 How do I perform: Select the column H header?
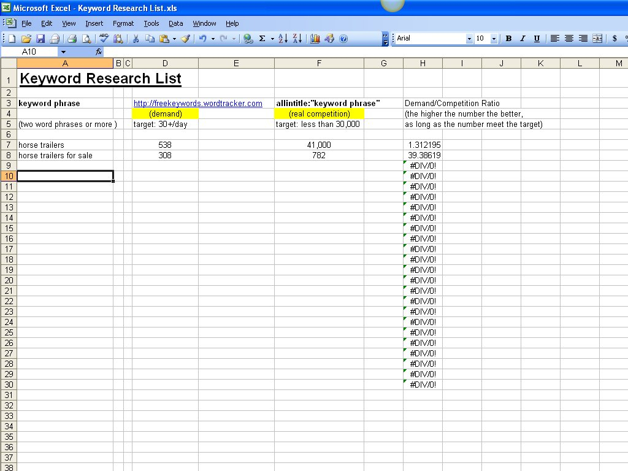[x=423, y=63]
